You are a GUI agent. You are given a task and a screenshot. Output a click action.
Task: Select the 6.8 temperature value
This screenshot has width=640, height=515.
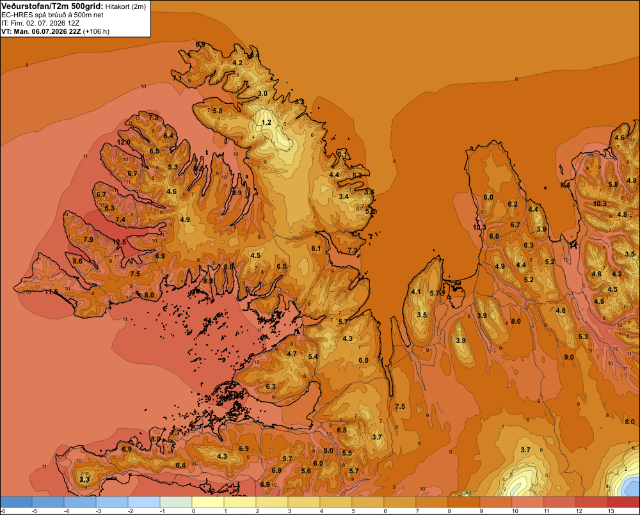click(x=342, y=430)
